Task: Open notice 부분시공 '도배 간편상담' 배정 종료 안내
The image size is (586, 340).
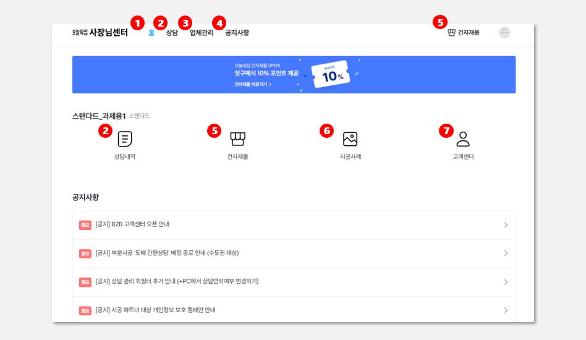Action: tap(294, 253)
